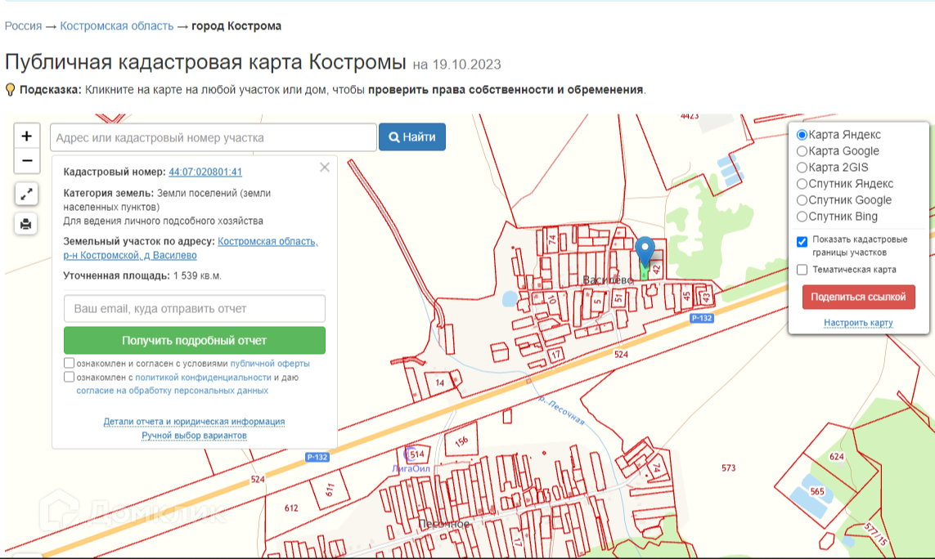Expand Настроить карту settings

(858, 323)
